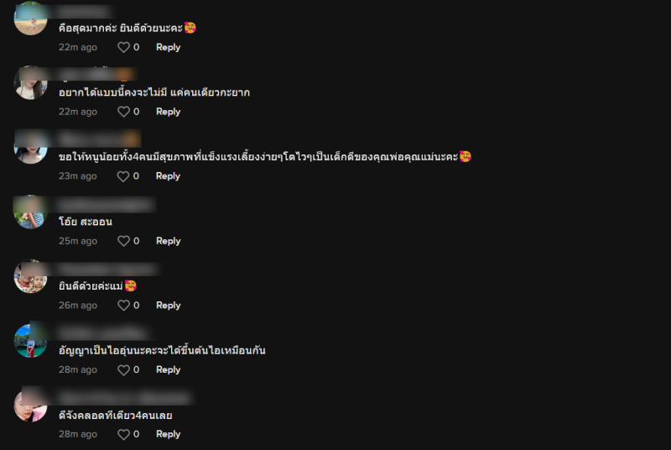Reply to comment 'อยากได้แบบนี้คงจะไม่มี'

169,112
